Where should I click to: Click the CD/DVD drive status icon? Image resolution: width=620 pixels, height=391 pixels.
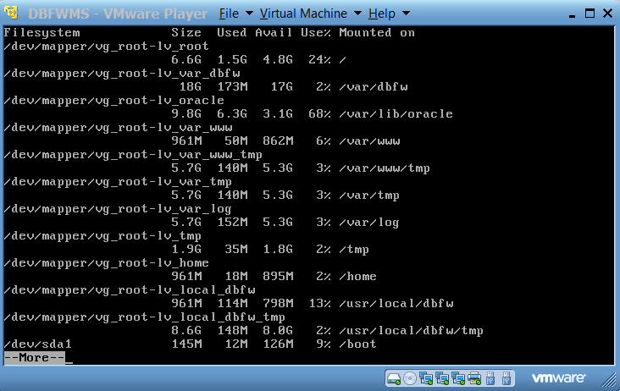pos(410,377)
